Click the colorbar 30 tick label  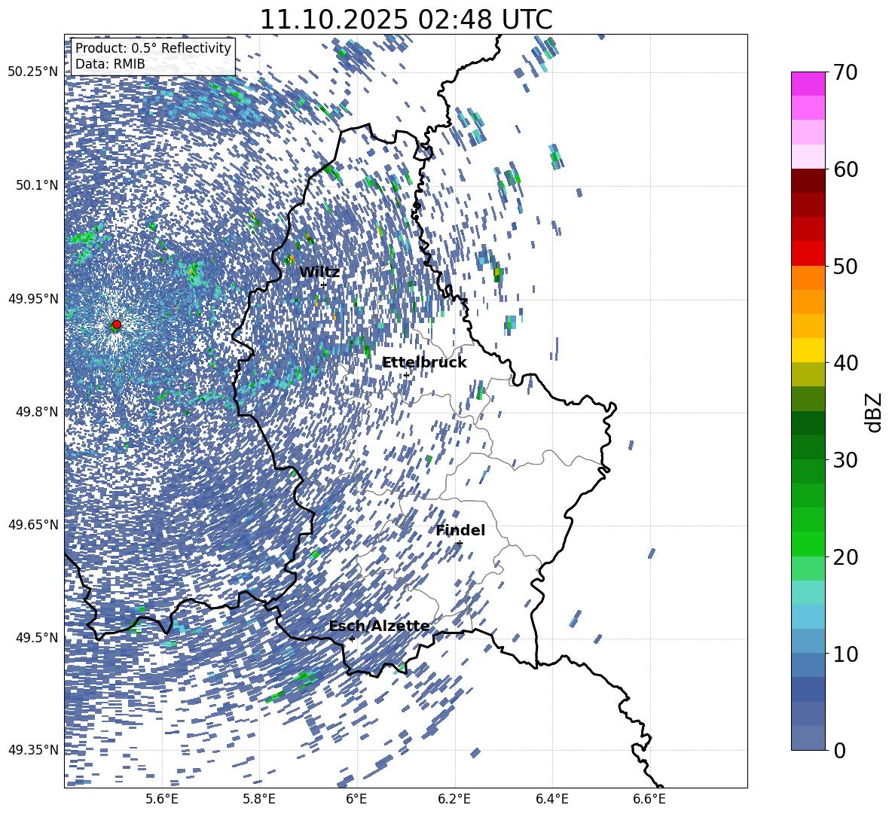click(845, 460)
